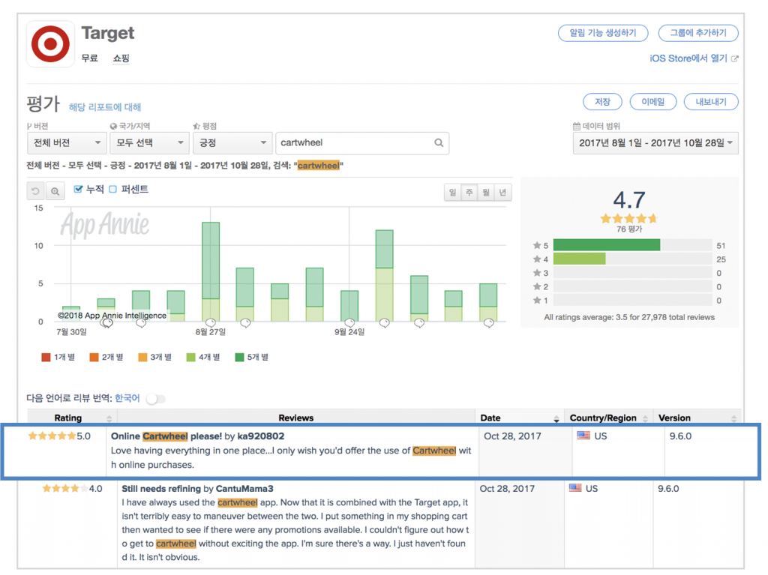The height and width of the screenshot is (575, 768).
Task: Click the All ratings average summary text
Action: tap(629, 317)
